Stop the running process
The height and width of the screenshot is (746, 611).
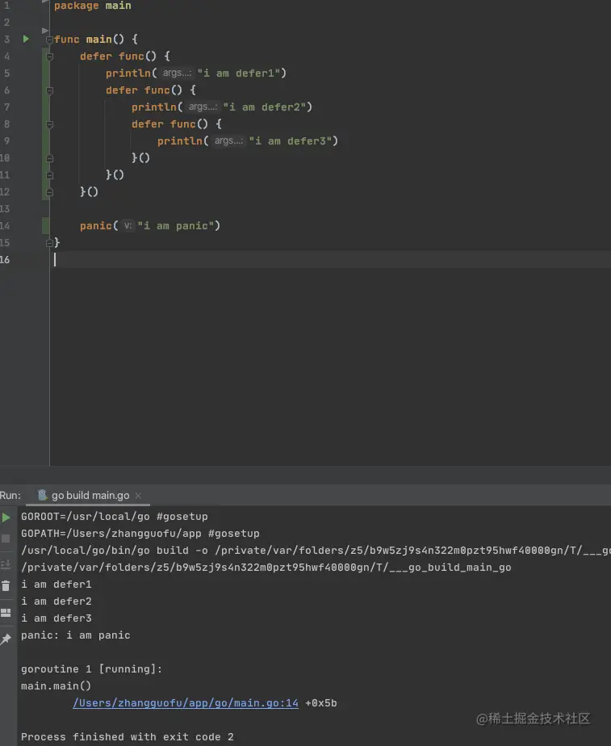(6, 539)
